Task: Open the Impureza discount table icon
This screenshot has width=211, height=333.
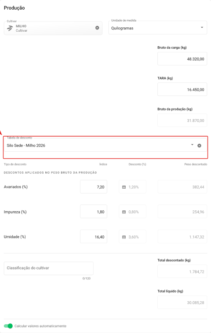Action: click(x=124, y=212)
